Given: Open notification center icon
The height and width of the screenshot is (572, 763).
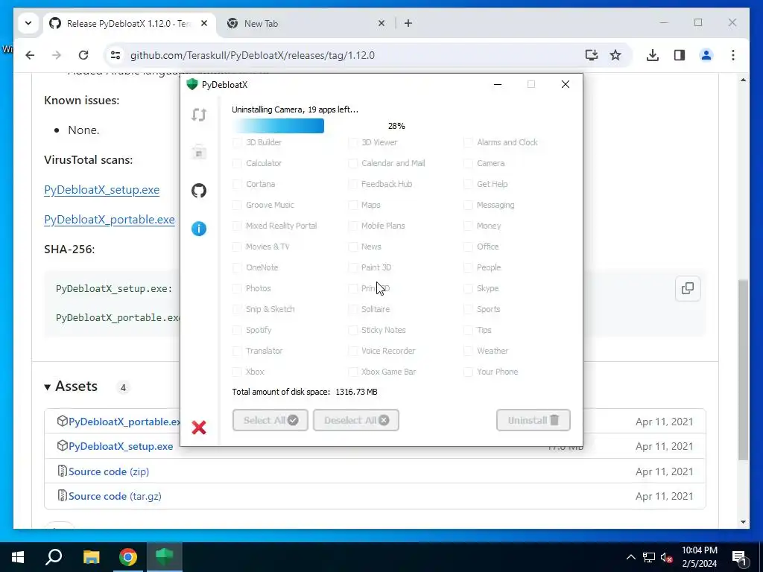Looking at the screenshot, I should (x=739, y=557).
